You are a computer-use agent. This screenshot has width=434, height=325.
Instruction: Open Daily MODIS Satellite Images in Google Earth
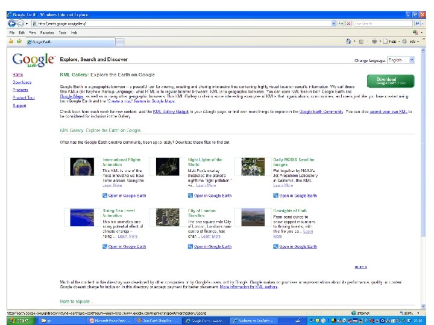tap(295, 196)
